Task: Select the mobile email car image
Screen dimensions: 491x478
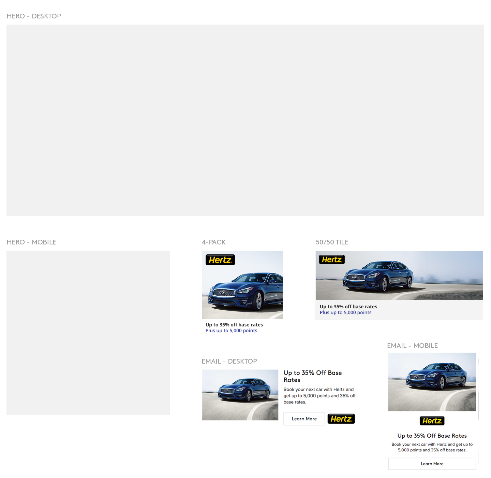Action: pos(432,382)
